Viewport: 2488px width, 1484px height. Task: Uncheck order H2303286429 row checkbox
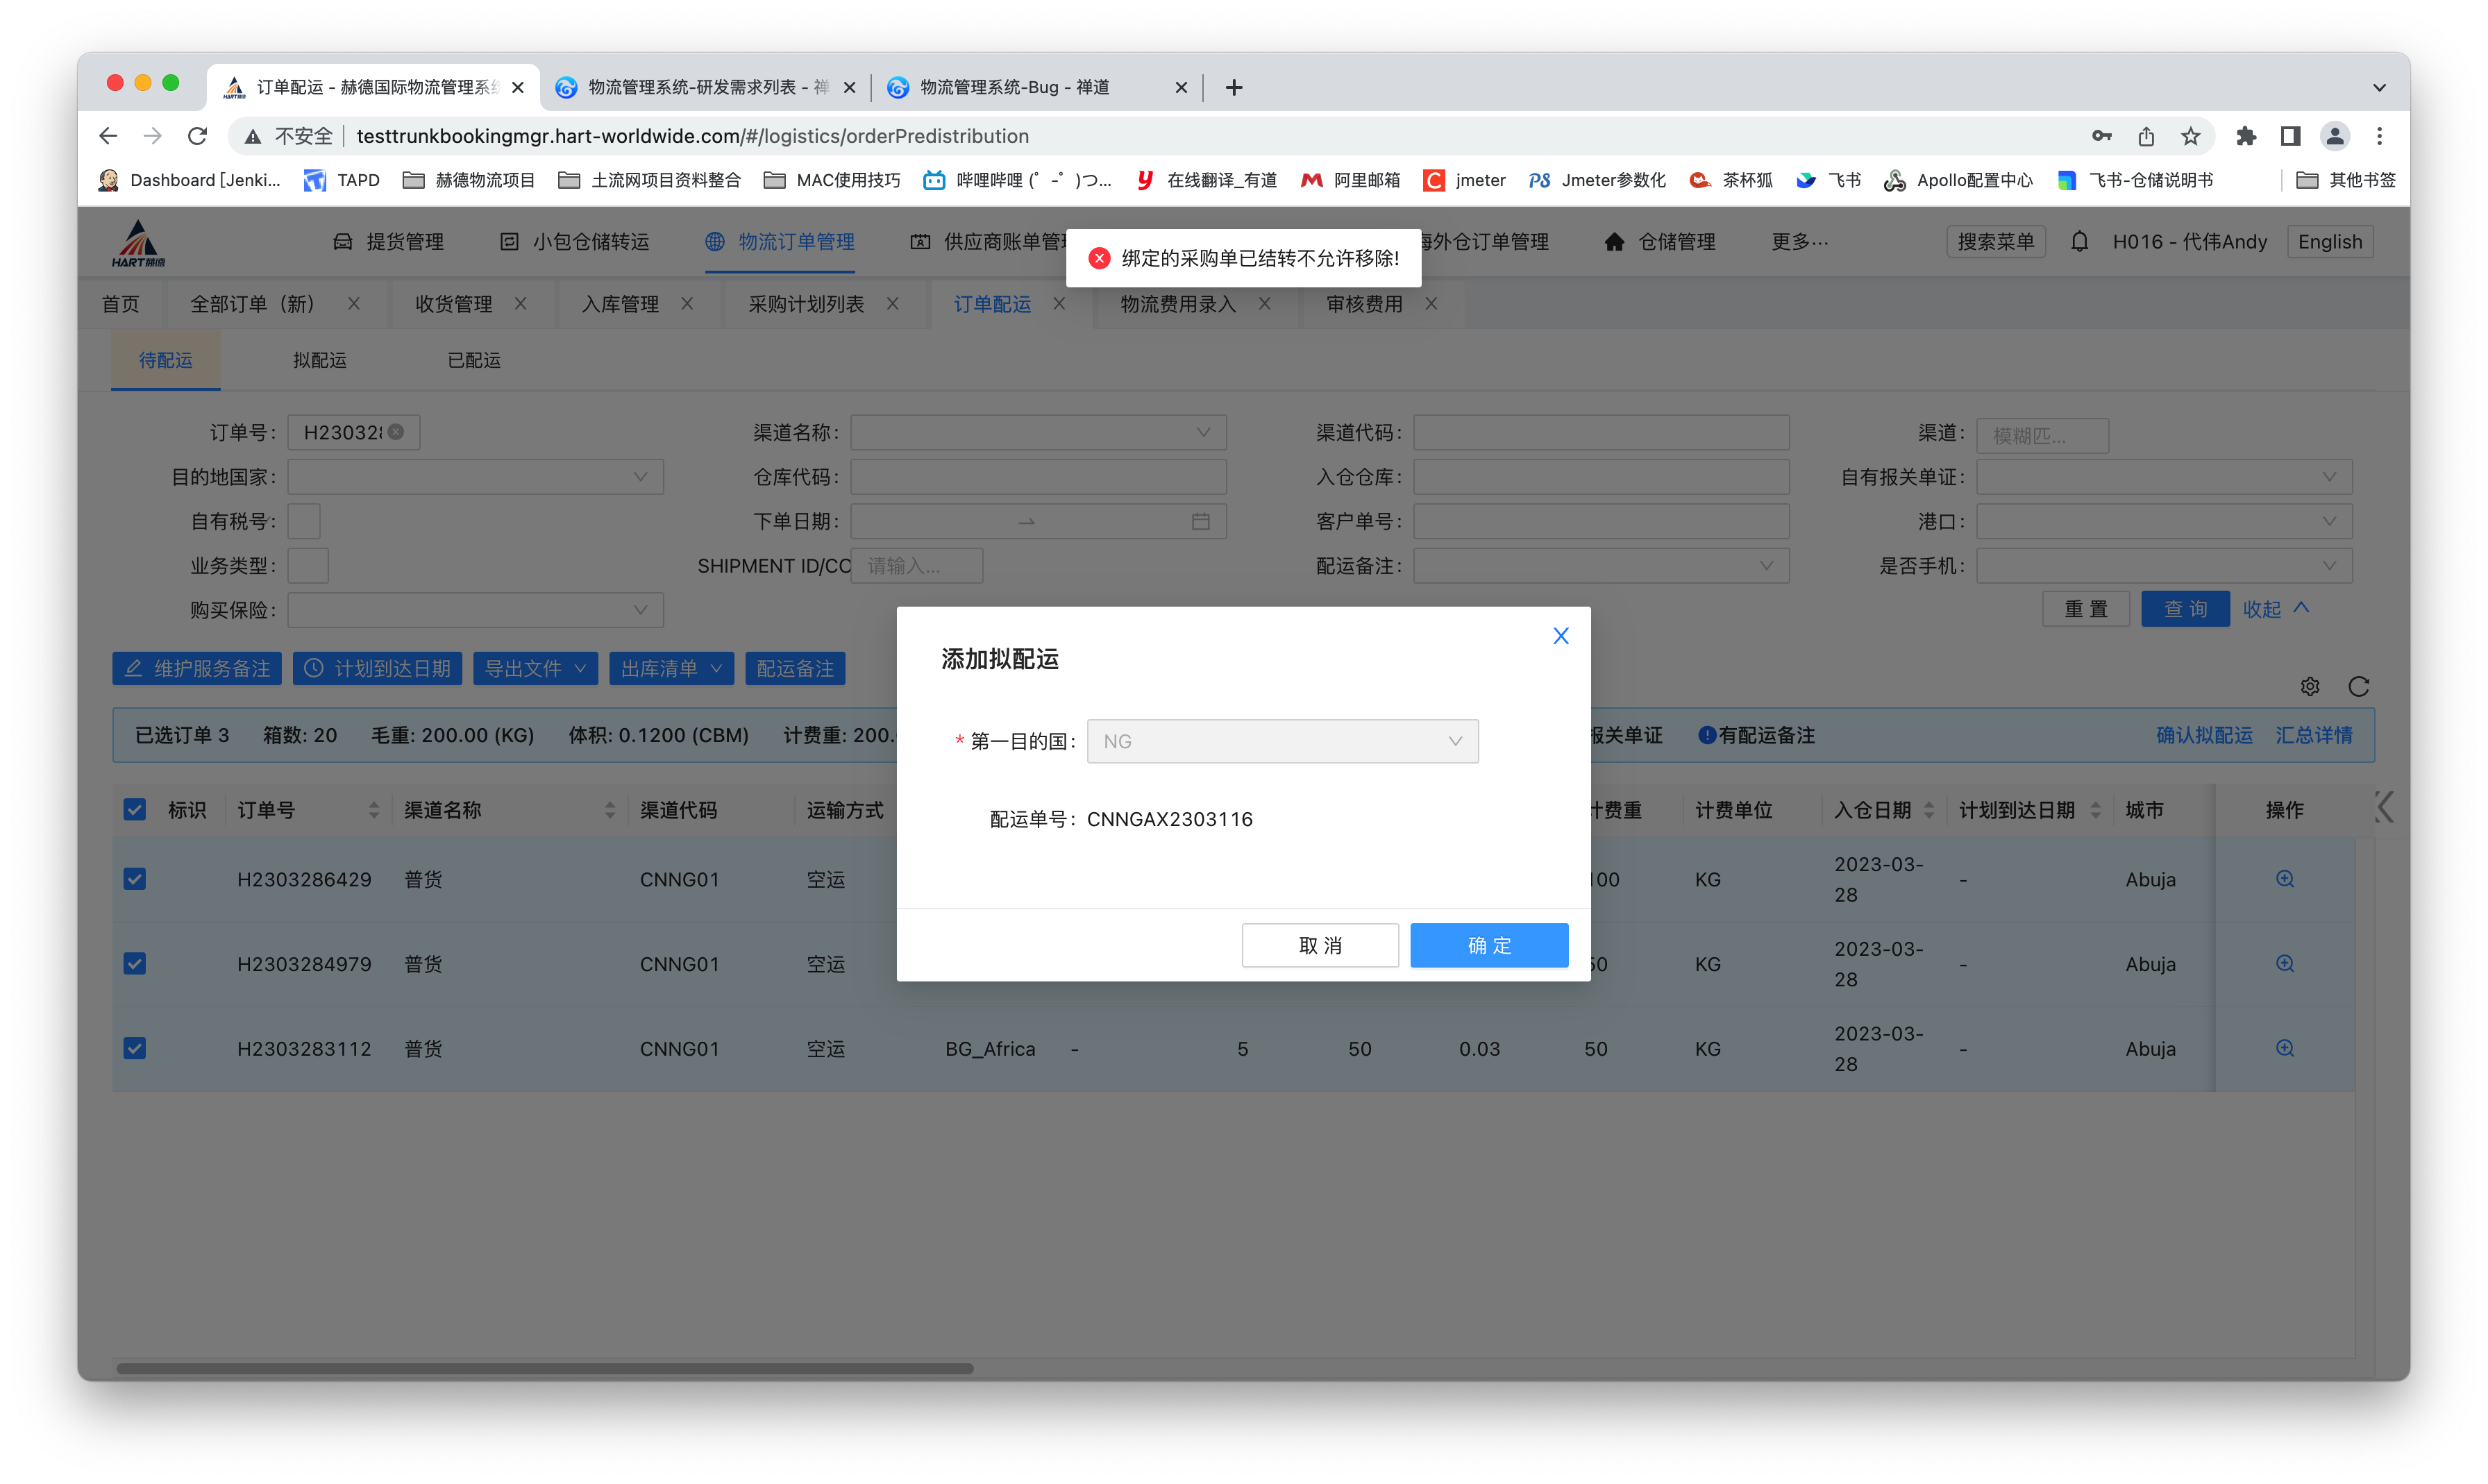pos(135,879)
